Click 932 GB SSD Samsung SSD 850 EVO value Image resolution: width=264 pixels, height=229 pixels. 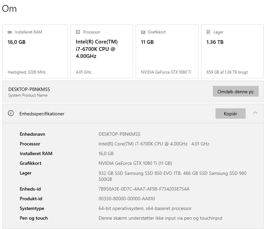tap(172, 176)
